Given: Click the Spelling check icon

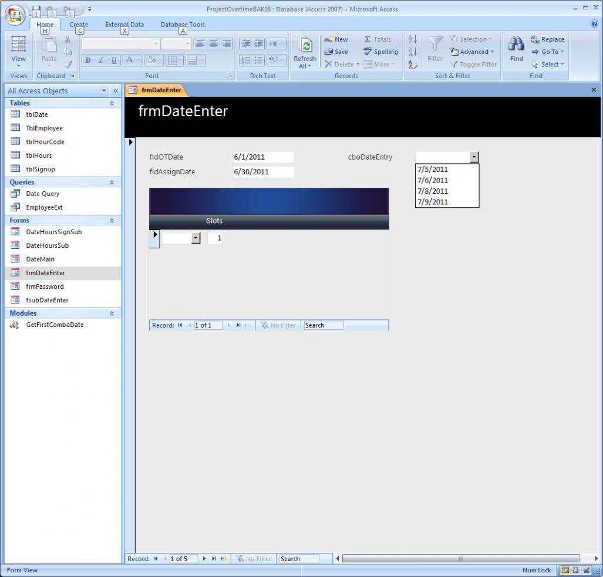Looking at the screenshot, I should (x=380, y=52).
